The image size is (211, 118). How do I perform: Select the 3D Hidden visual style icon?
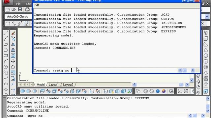point(152,91)
